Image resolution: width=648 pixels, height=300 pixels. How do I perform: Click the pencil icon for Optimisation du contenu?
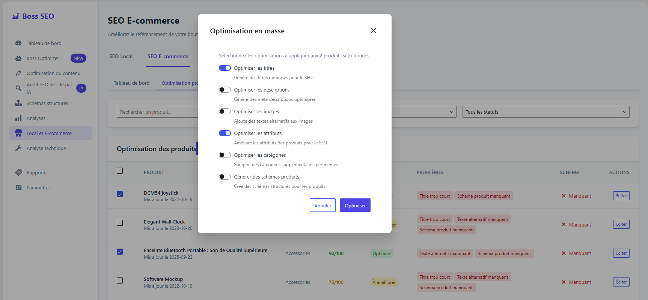point(18,73)
